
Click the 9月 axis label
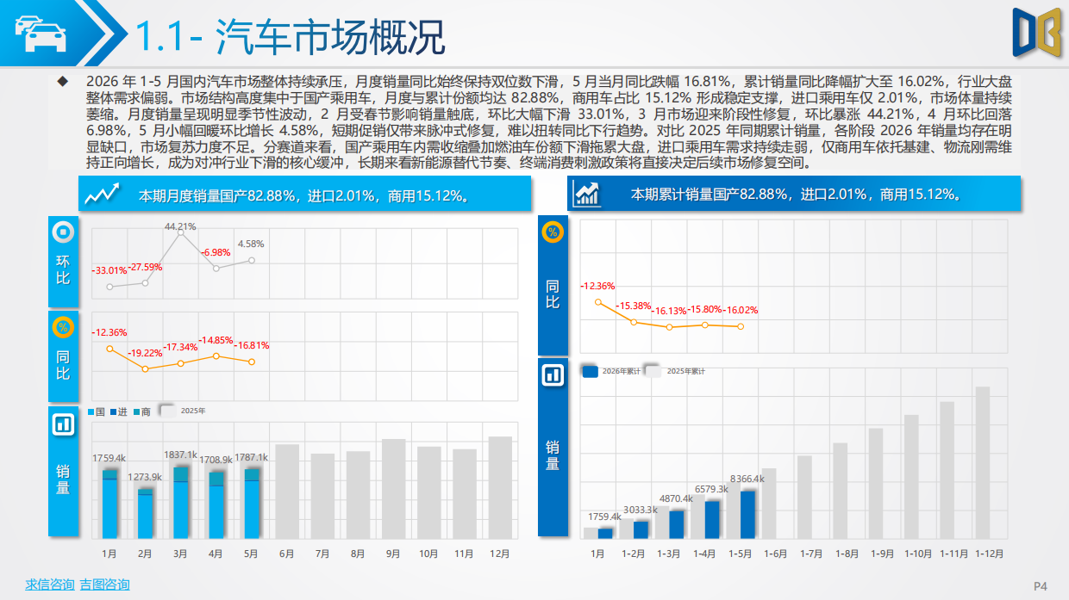point(393,554)
